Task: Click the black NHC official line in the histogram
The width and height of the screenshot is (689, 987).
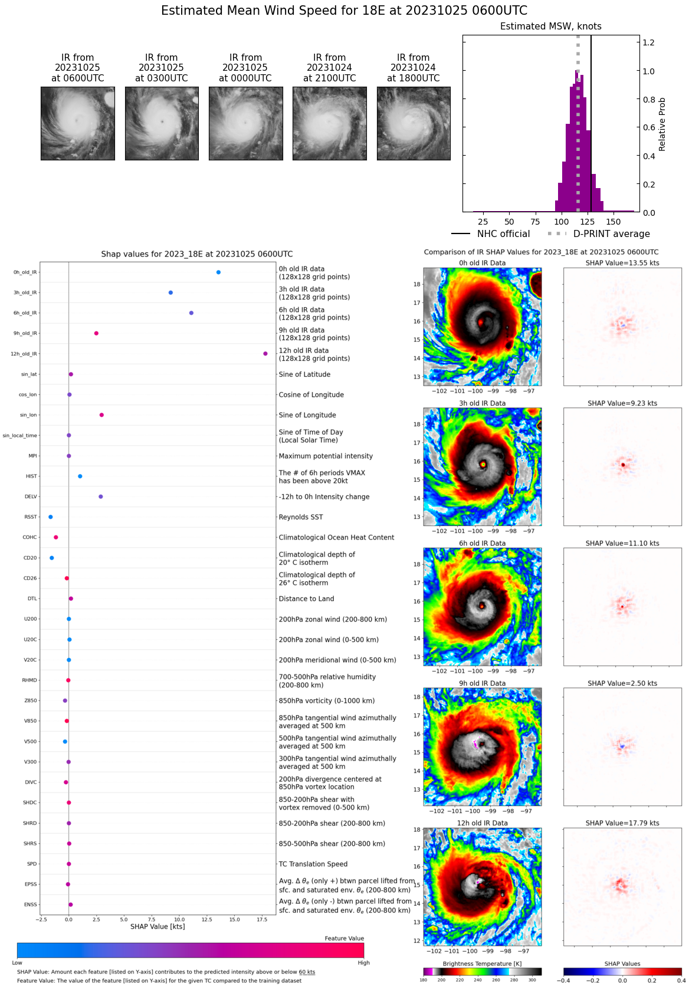Action: [x=591, y=118]
